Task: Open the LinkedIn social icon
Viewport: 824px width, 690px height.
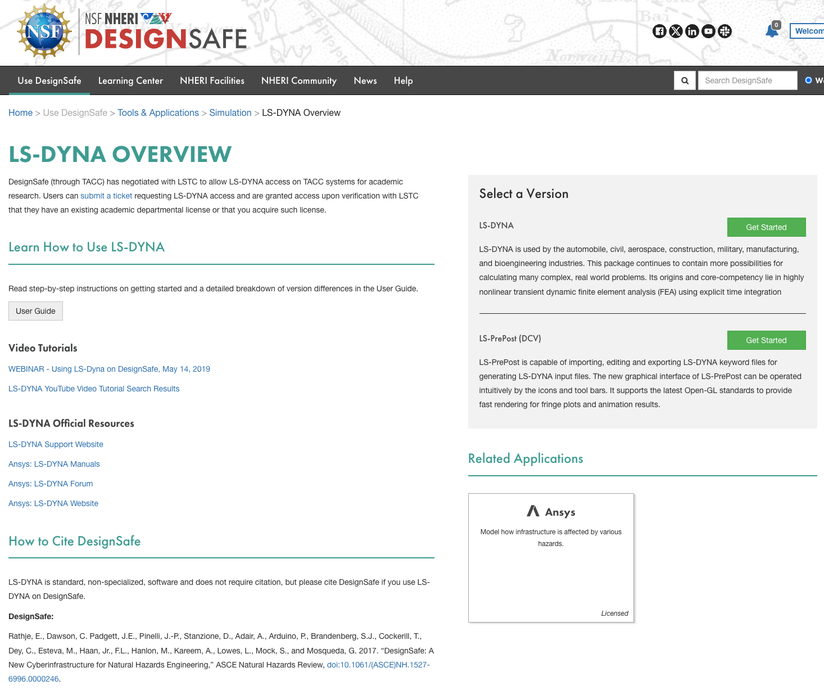Action: coord(692,31)
